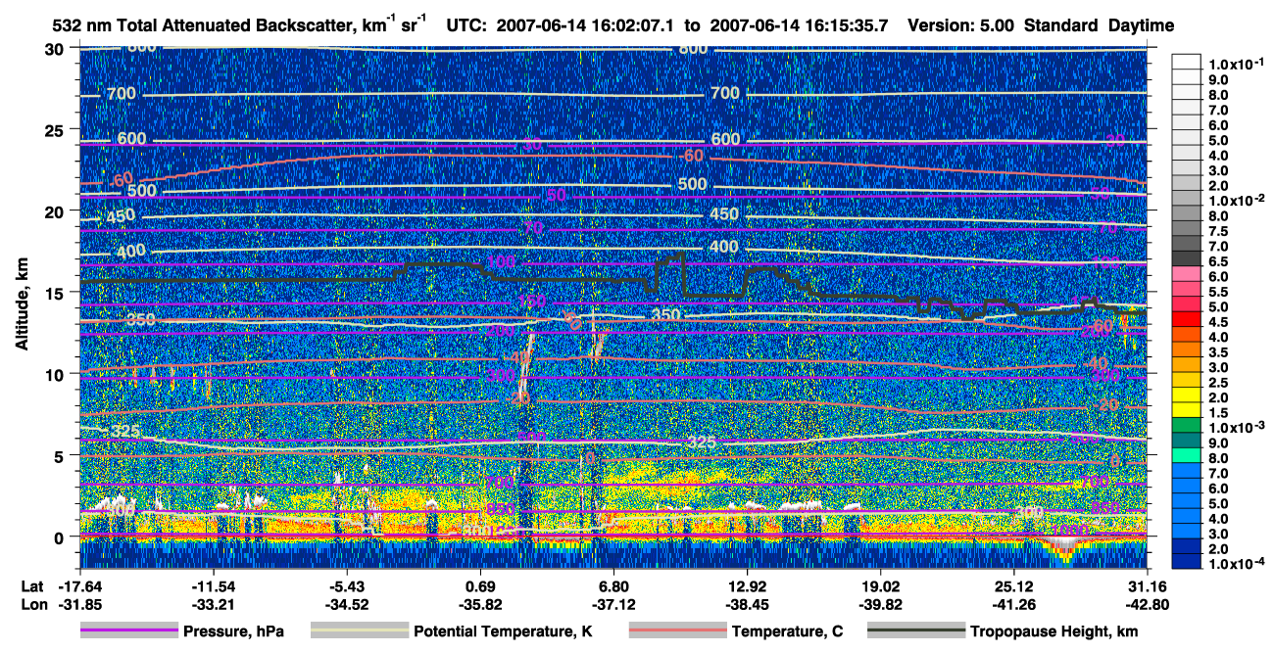Click latitude value '-11.54'
This screenshot has height=653, width=1274.
(213, 585)
